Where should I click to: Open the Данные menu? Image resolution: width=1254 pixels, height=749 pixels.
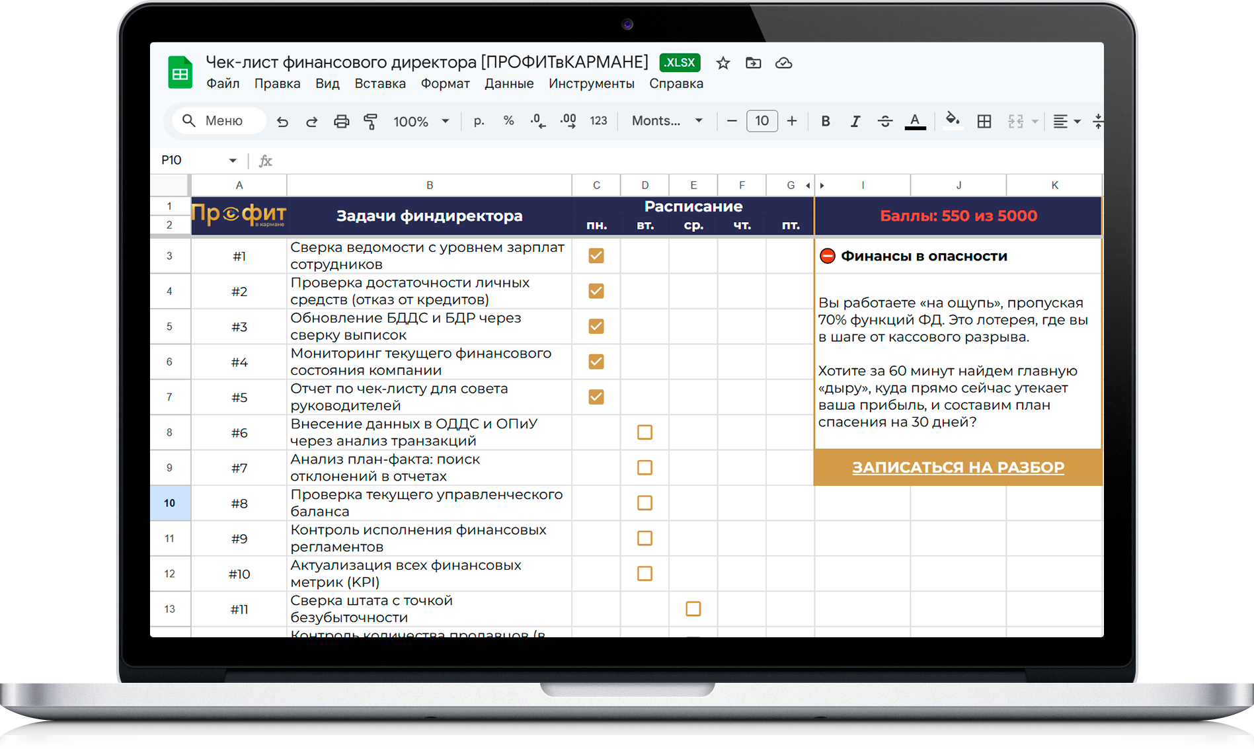pos(508,84)
